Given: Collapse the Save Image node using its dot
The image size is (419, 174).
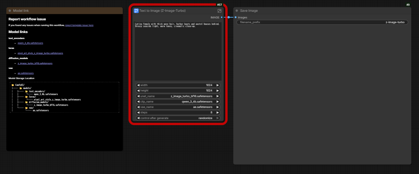Looking at the screenshot, I should pyautogui.click(x=237, y=11).
